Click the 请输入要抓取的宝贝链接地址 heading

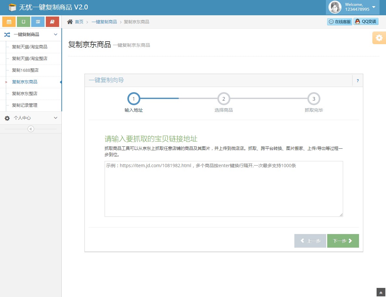point(151,139)
